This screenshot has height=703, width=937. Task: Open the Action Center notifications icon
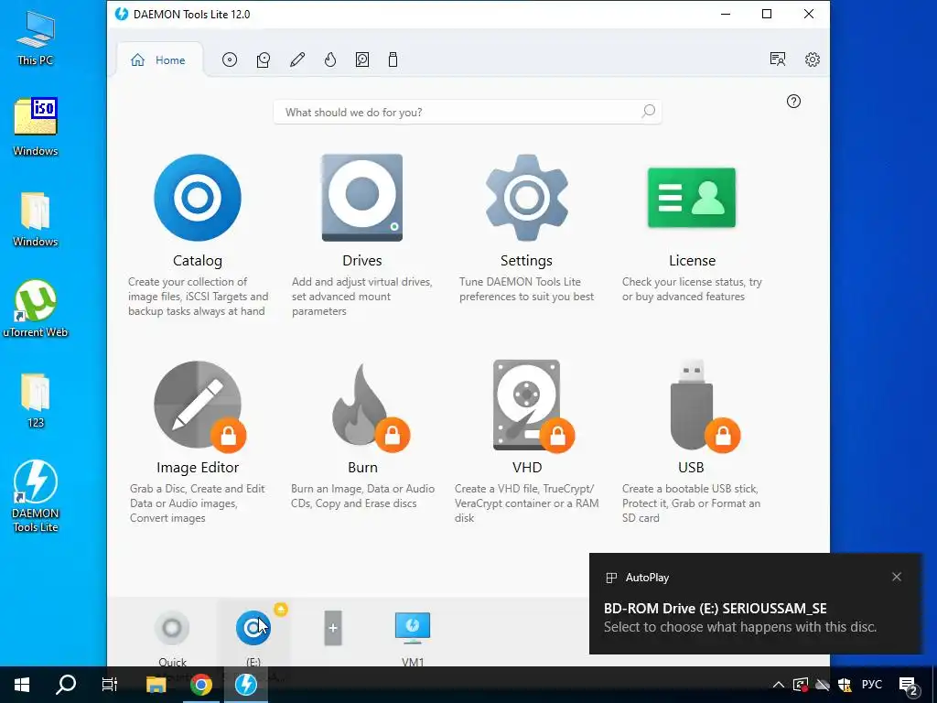click(x=909, y=685)
